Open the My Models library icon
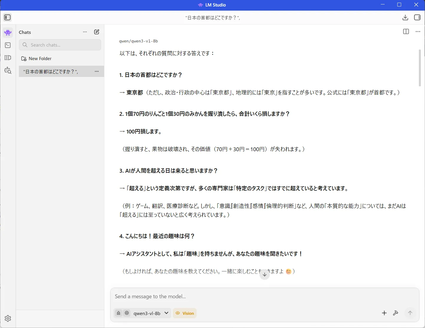Image resolution: width=425 pixels, height=328 pixels. click(8, 58)
